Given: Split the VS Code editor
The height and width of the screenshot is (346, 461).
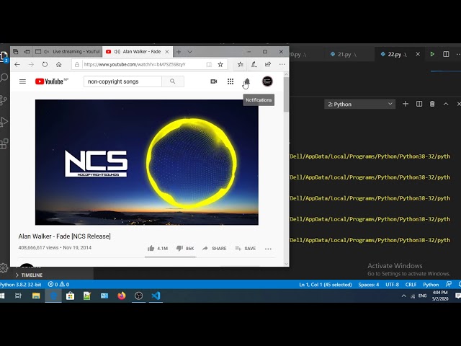Looking at the screenshot, I should tap(446, 54).
